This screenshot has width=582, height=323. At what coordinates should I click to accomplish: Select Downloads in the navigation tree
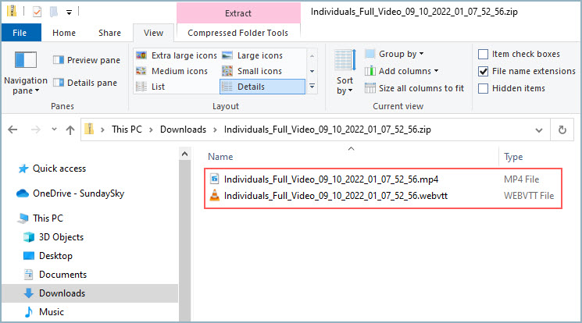coord(90,293)
